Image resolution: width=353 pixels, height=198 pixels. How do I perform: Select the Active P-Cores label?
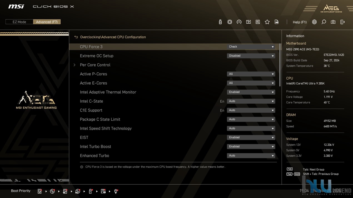(93, 74)
